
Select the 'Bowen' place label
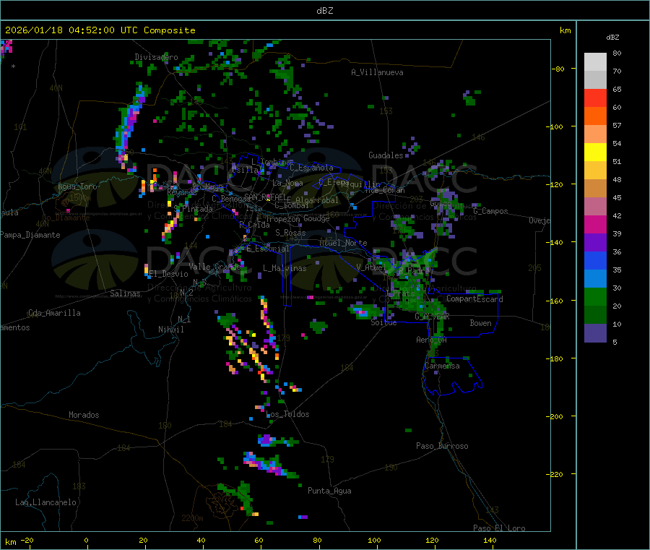tap(480, 323)
